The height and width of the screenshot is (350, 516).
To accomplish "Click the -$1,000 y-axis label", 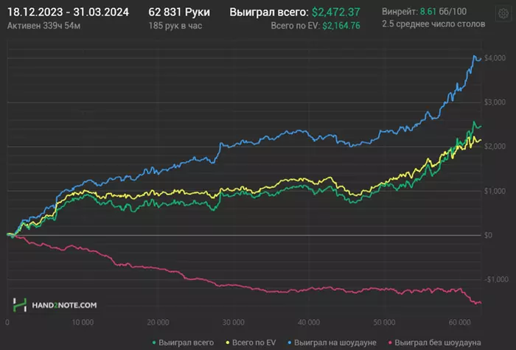I will coord(496,279).
